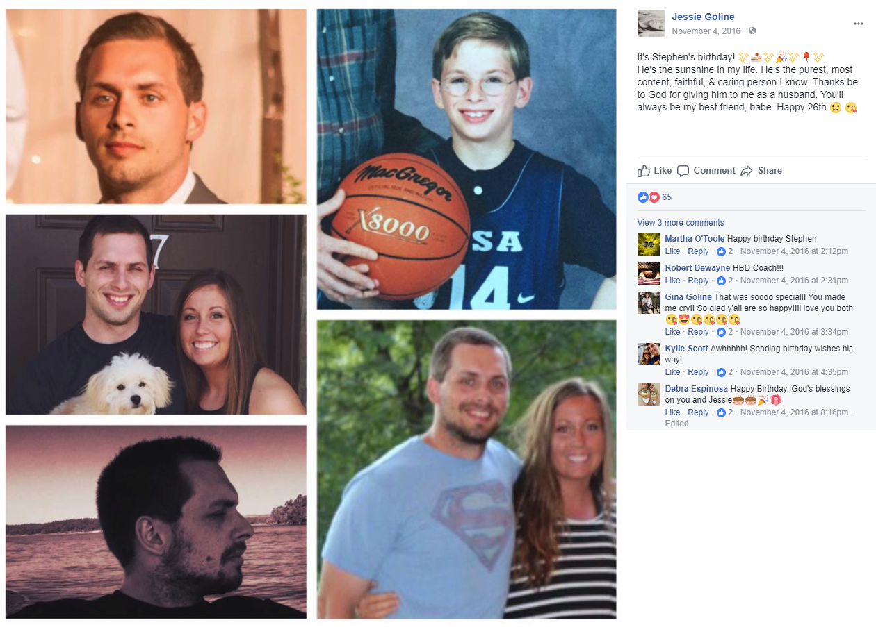Open the basketball boy photo
The height and width of the screenshot is (627, 876).
pos(467,159)
